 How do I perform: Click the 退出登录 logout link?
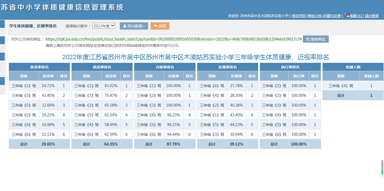tap(372, 16)
